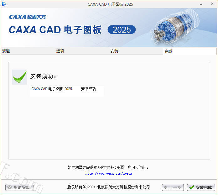Click the back arrow icon on 上一步
Image resolution: width=218 pixels, height=195 pixels.
166,187
